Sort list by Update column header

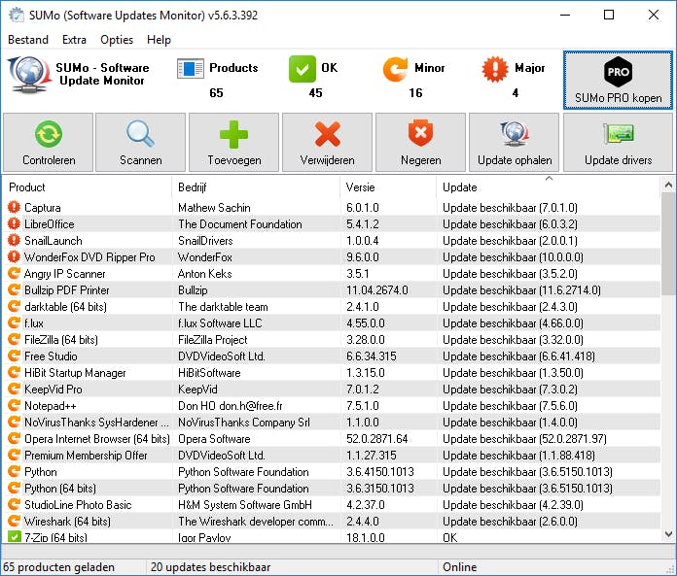[x=549, y=187]
